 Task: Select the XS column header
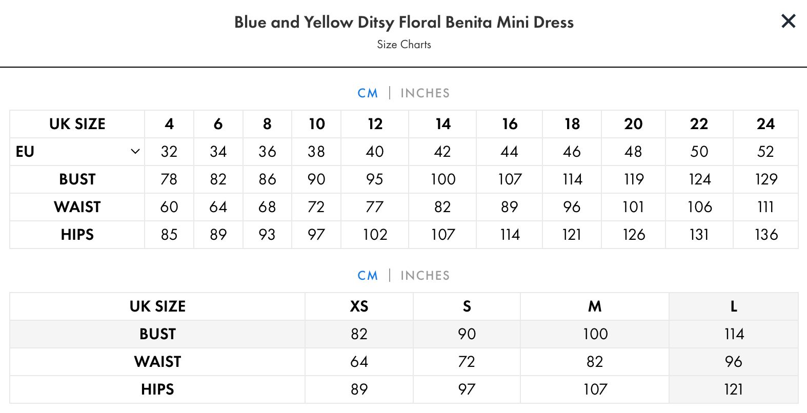click(359, 306)
